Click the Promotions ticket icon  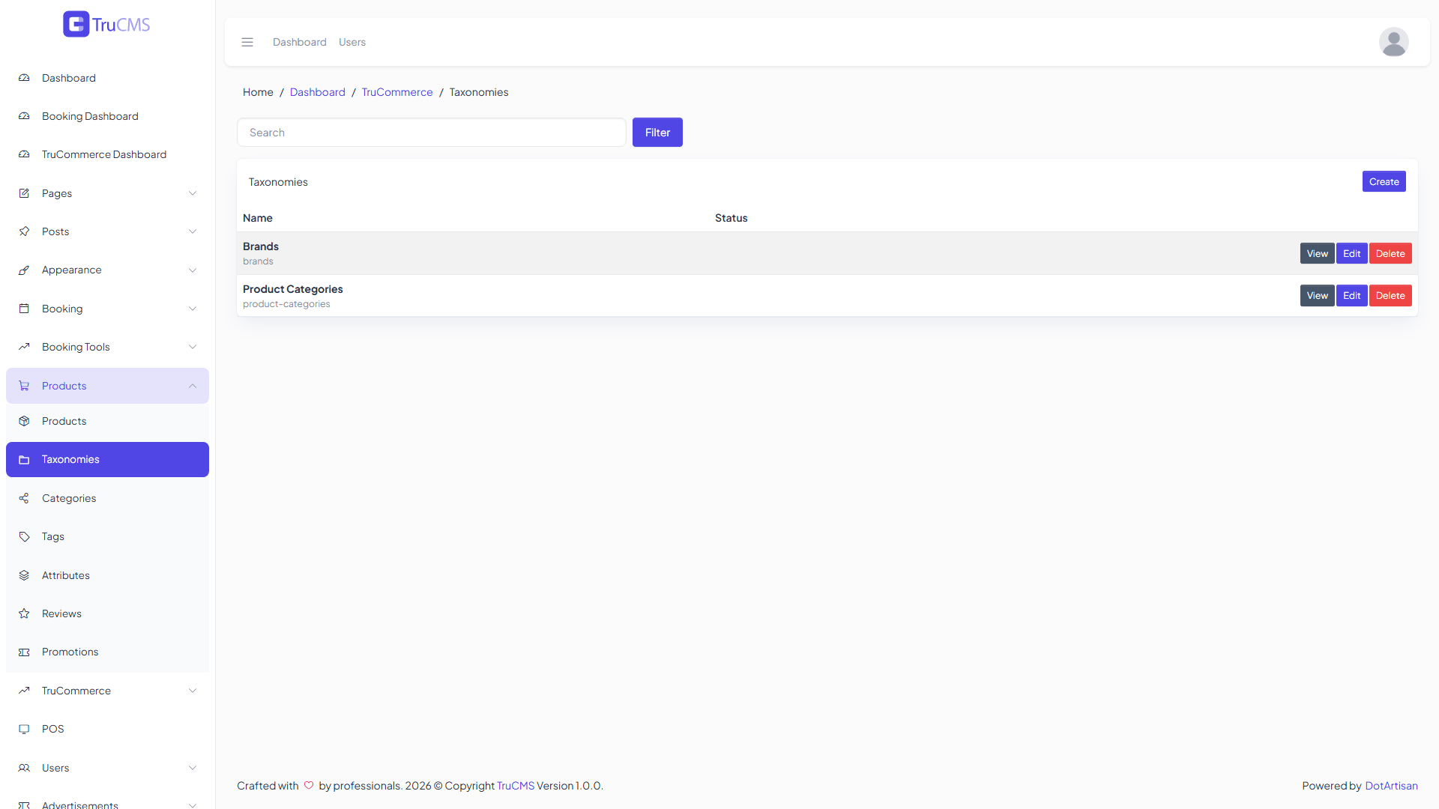point(24,652)
